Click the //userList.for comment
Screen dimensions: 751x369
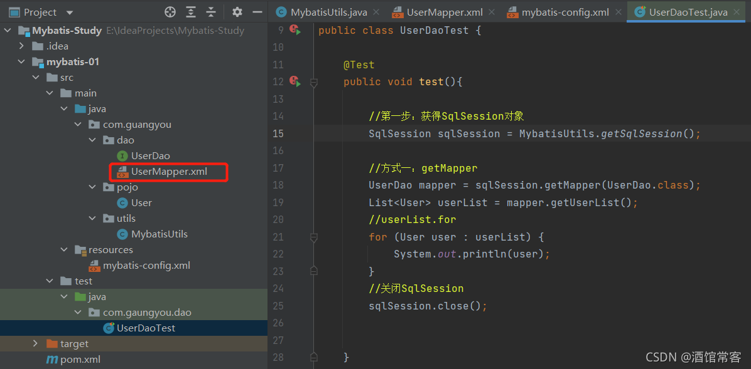[x=413, y=220]
